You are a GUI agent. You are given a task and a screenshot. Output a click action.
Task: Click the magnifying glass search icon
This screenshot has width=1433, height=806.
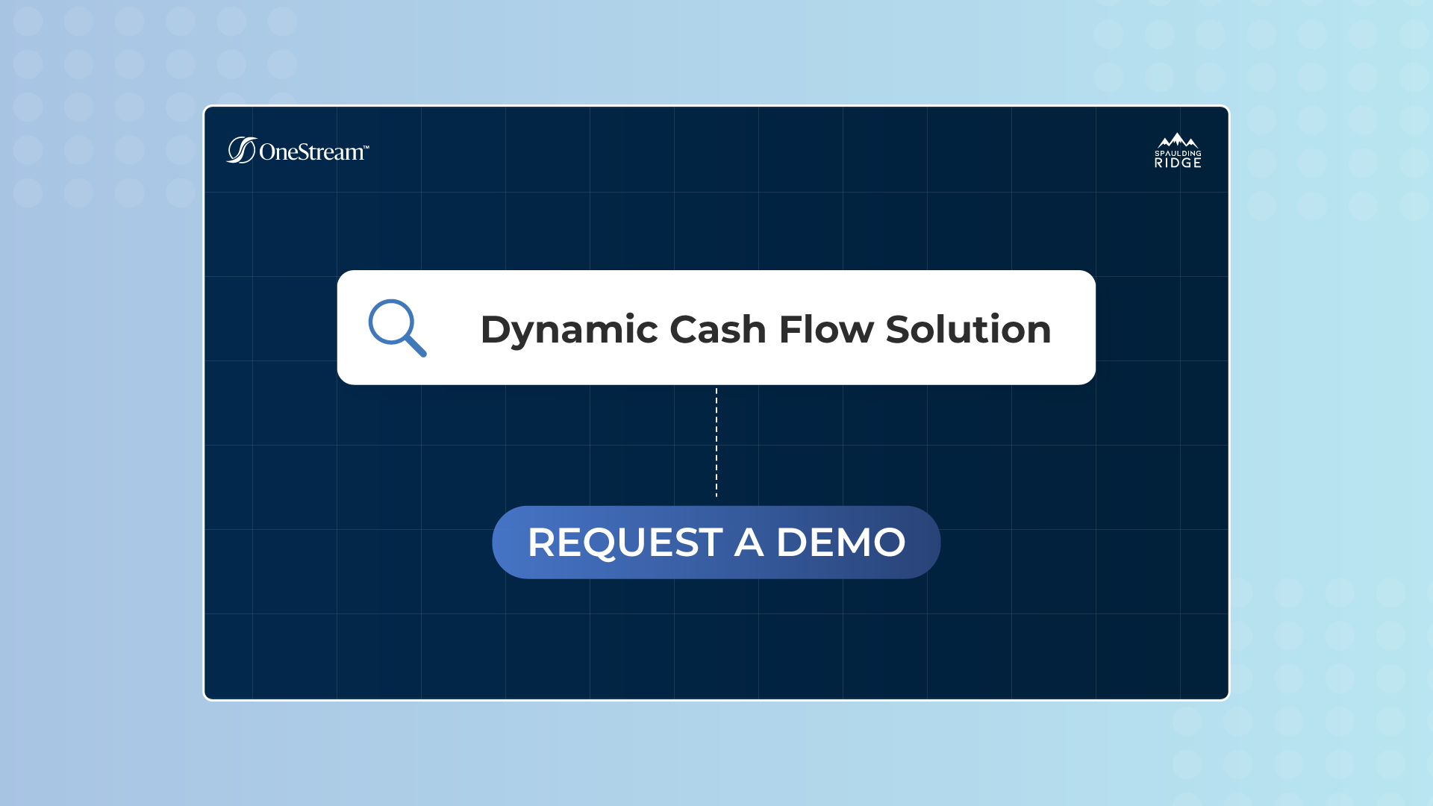coord(396,328)
